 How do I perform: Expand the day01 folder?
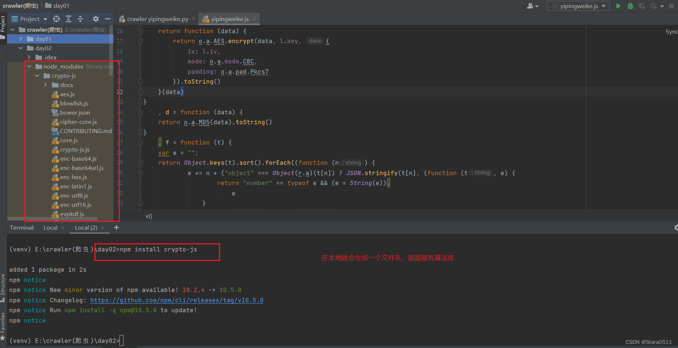pyautogui.click(x=21, y=39)
